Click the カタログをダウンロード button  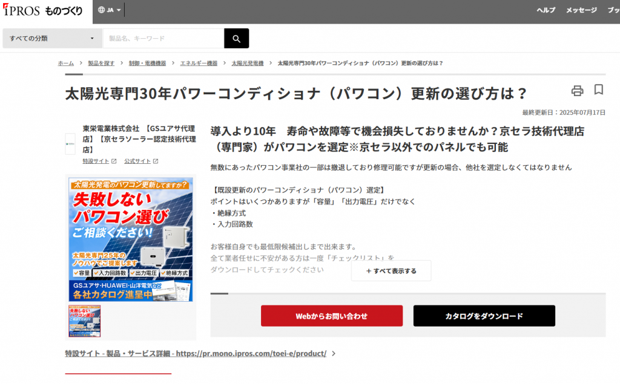coord(484,316)
